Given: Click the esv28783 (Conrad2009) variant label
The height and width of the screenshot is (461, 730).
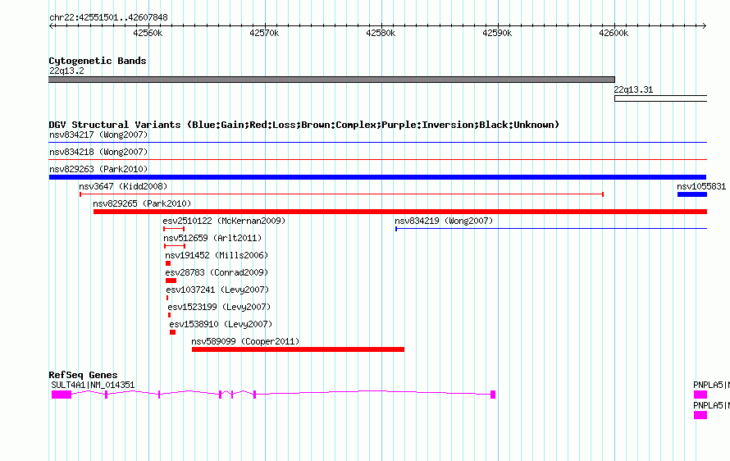Looking at the screenshot, I should coord(217,273).
